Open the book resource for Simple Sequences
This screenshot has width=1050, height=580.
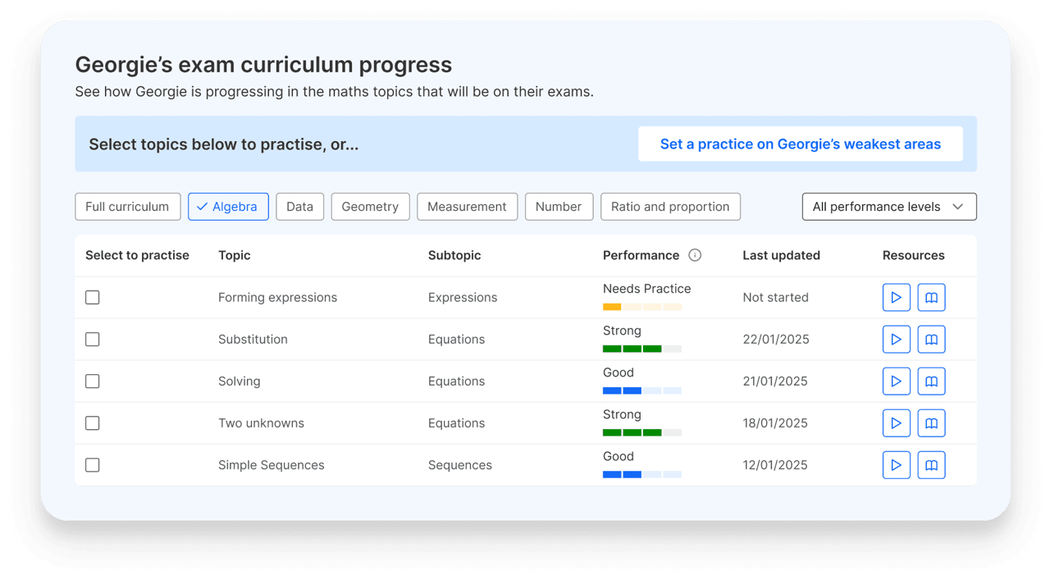931,464
